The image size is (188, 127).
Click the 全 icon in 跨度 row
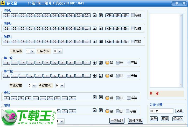click(95, 97)
